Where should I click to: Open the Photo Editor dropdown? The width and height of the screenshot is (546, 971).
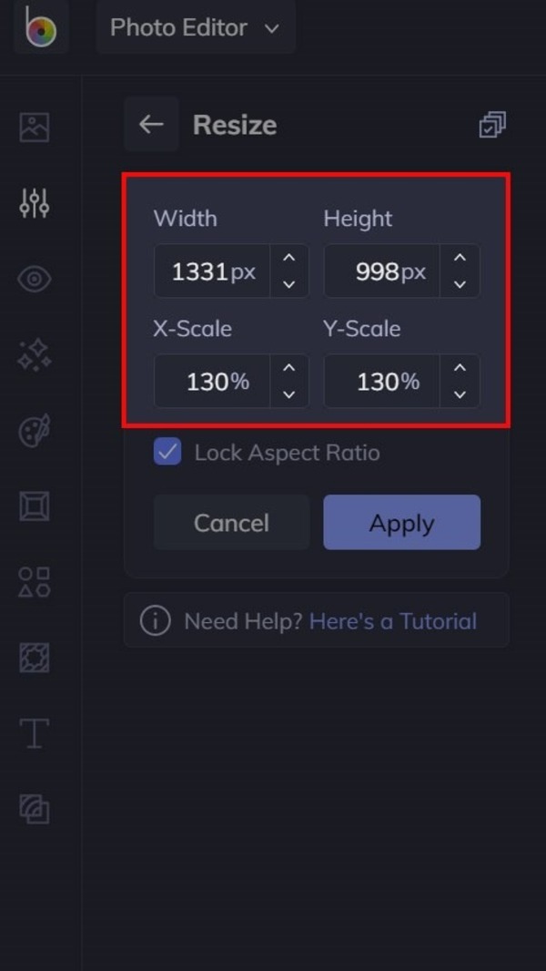tap(195, 27)
